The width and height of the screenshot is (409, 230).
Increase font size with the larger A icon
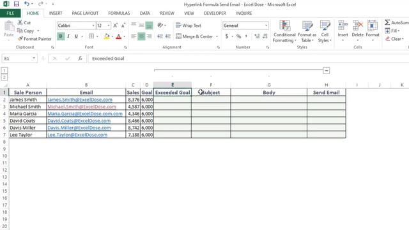[115, 26]
